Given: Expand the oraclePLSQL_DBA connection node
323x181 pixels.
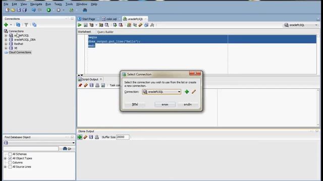Looking at the screenshot, I should click(x=6, y=40).
